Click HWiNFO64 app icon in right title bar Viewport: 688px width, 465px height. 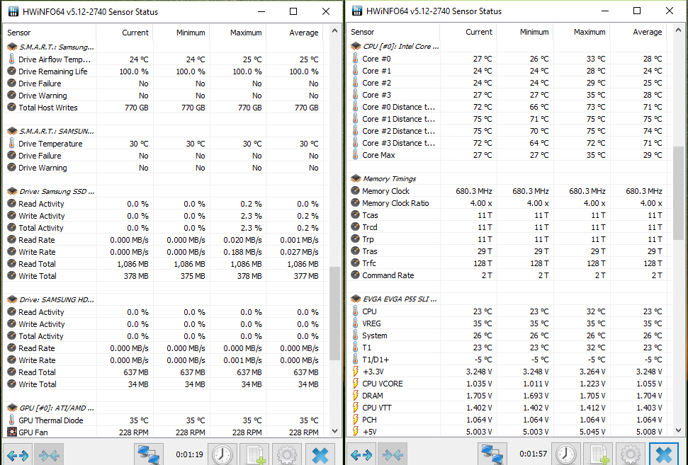point(357,11)
